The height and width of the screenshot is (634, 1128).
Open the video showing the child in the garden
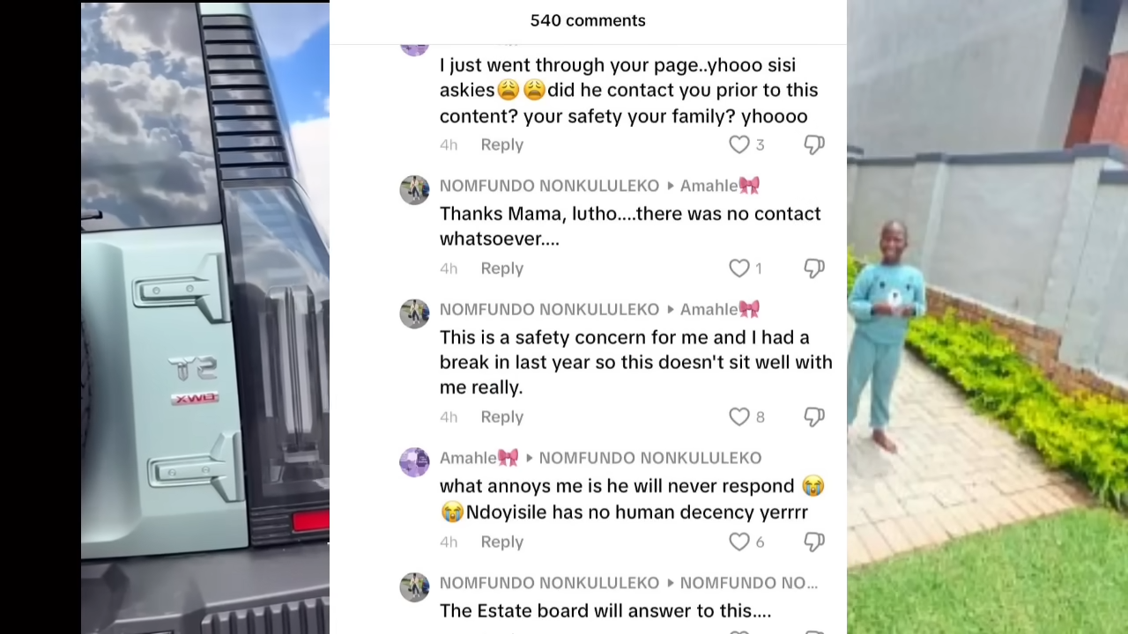click(987, 317)
